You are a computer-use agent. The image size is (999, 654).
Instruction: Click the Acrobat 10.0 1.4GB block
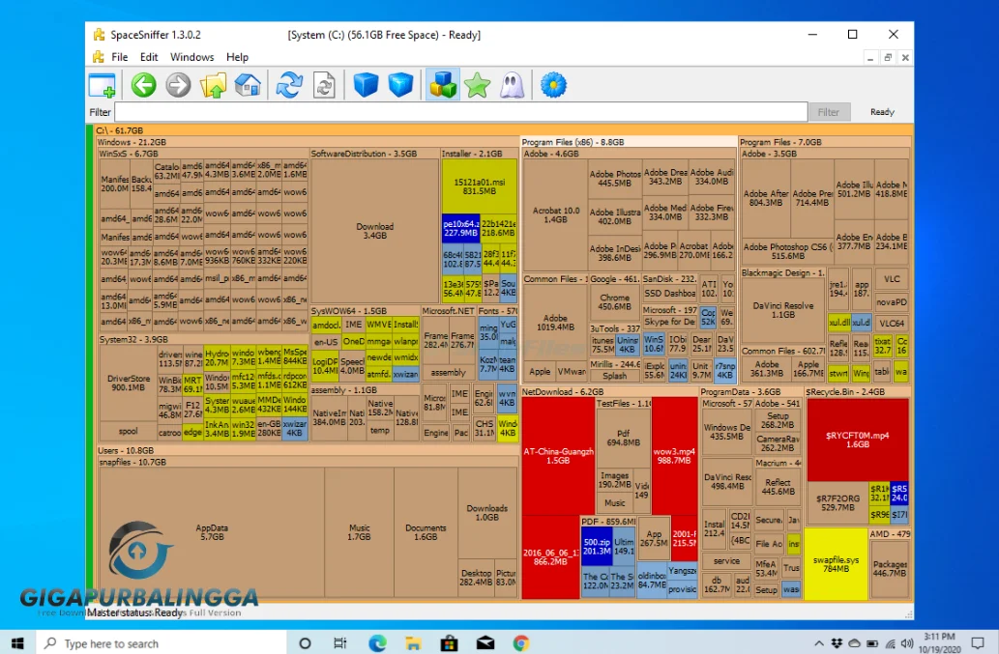click(555, 215)
